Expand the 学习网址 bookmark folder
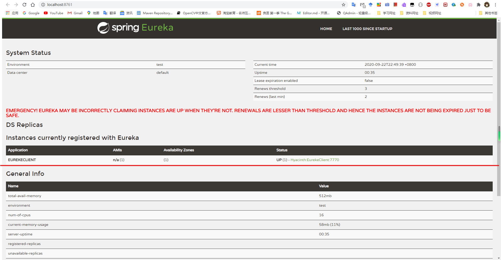This screenshot has height=260, width=501. [x=386, y=13]
